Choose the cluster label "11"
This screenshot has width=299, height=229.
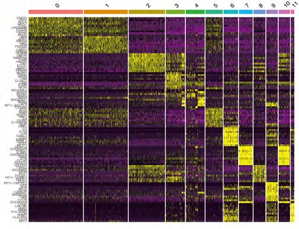(295, 4)
